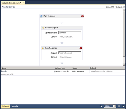Click the Main Sequence error icon
This screenshot has height=109, width=126.
82,16
